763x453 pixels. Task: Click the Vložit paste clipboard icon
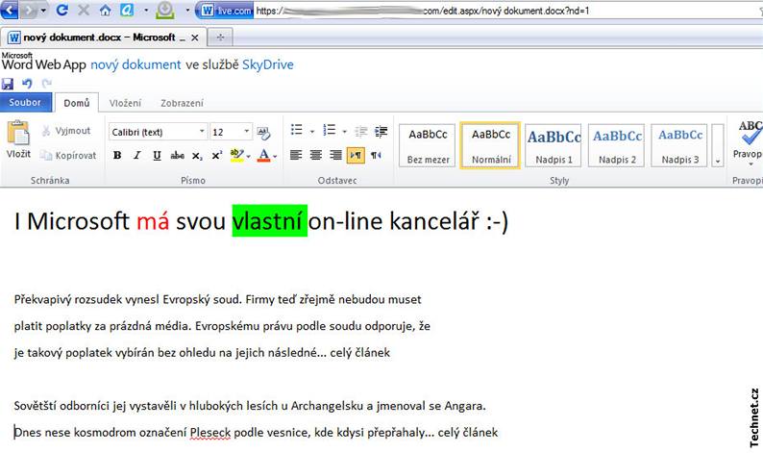pyautogui.click(x=18, y=139)
